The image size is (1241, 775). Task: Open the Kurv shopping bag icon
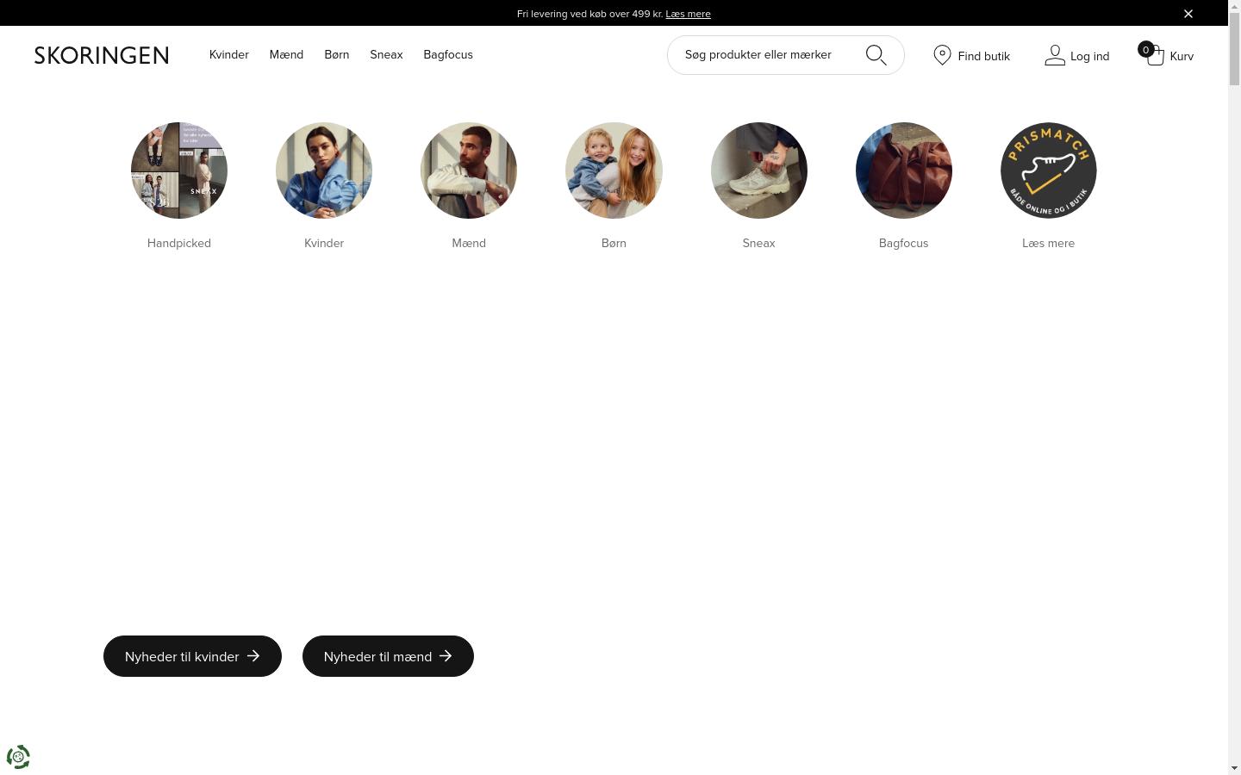[1155, 55]
